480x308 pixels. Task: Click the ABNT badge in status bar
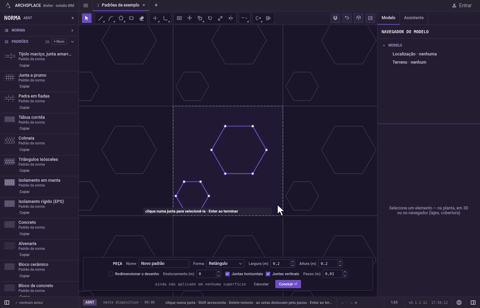[90, 303]
